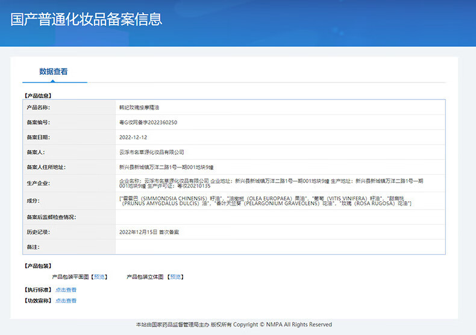This screenshot has height=335, width=476.
Task: Click the 产品名称 row label
Action: (38, 107)
